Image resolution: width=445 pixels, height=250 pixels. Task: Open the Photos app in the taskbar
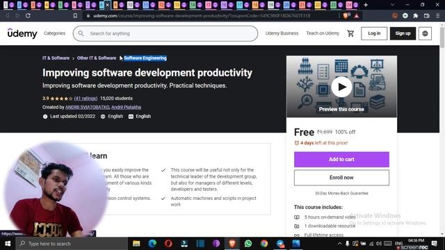(x=296, y=244)
